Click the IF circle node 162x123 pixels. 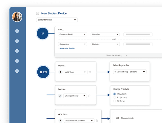[x=43, y=34]
